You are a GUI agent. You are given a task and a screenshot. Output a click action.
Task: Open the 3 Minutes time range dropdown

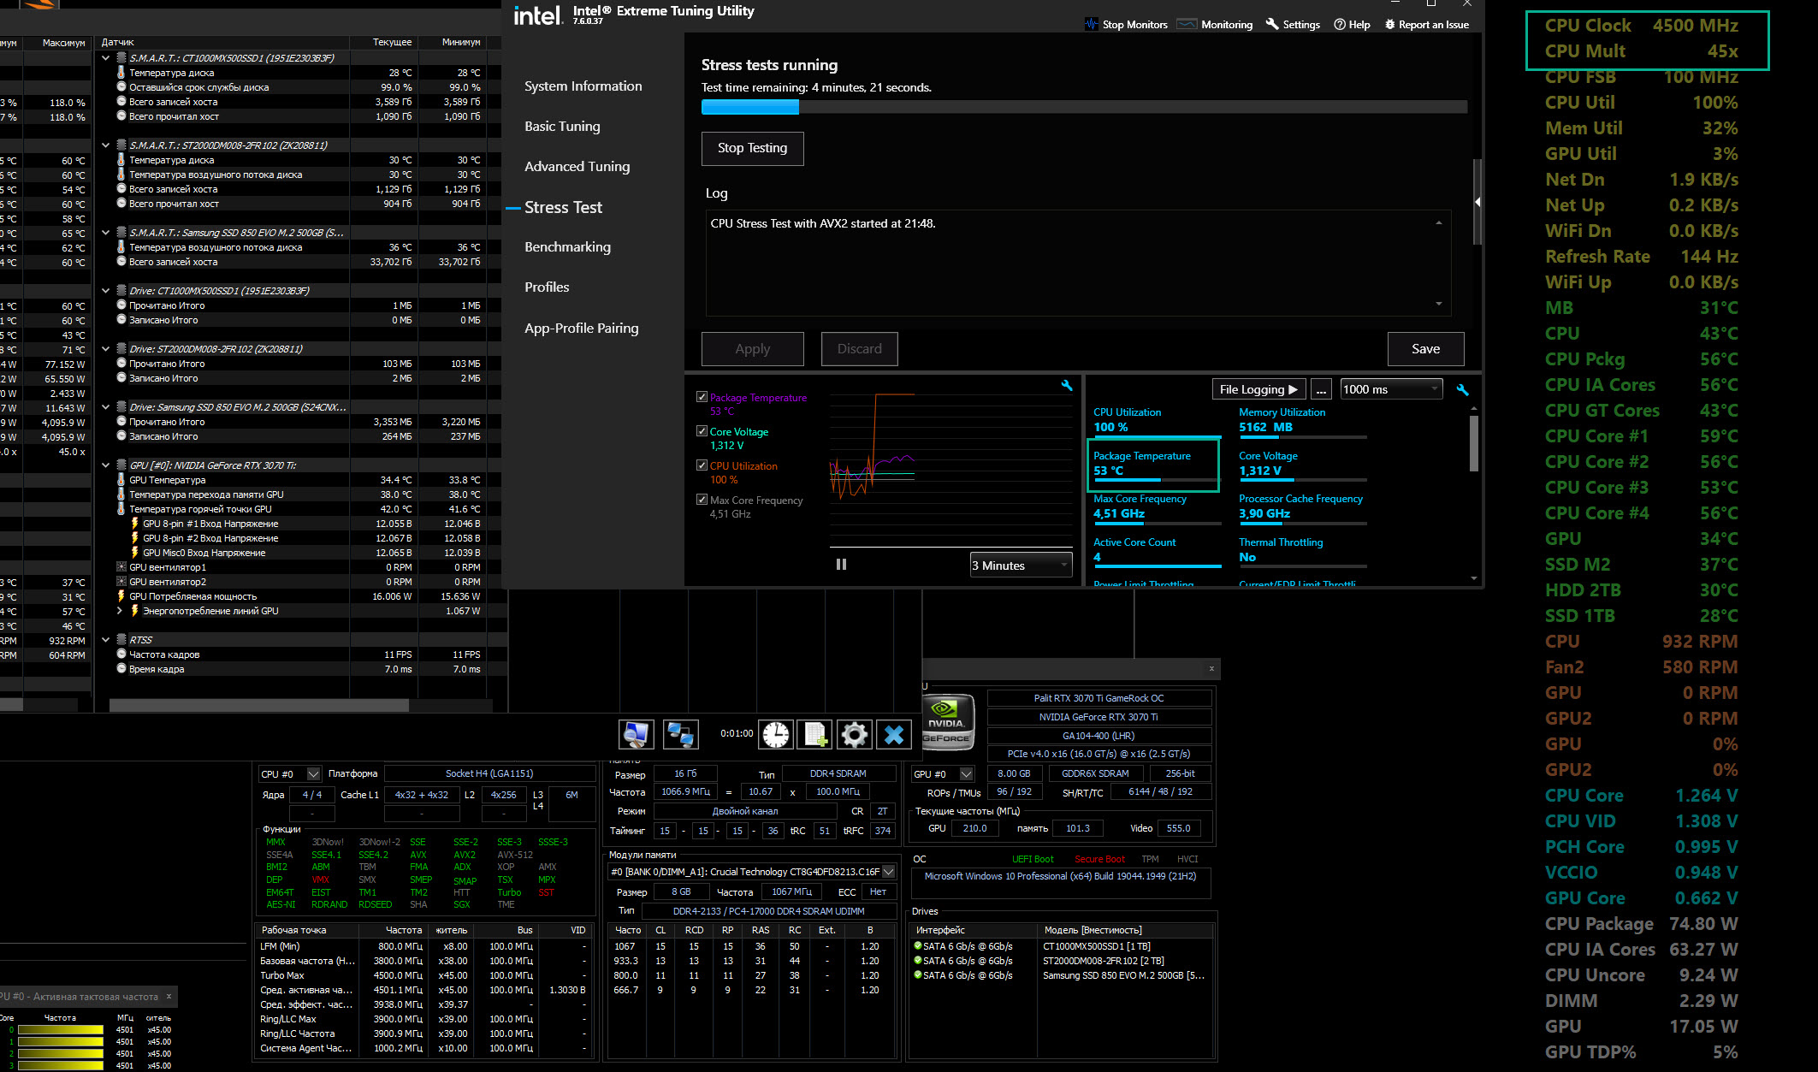coord(1020,566)
